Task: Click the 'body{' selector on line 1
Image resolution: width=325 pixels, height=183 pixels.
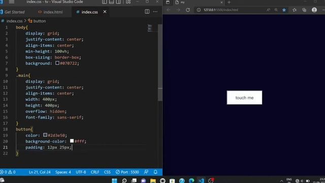Action: 22,27
